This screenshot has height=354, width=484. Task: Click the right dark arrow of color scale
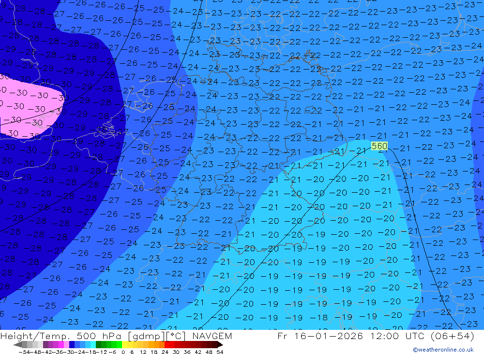tap(220, 345)
